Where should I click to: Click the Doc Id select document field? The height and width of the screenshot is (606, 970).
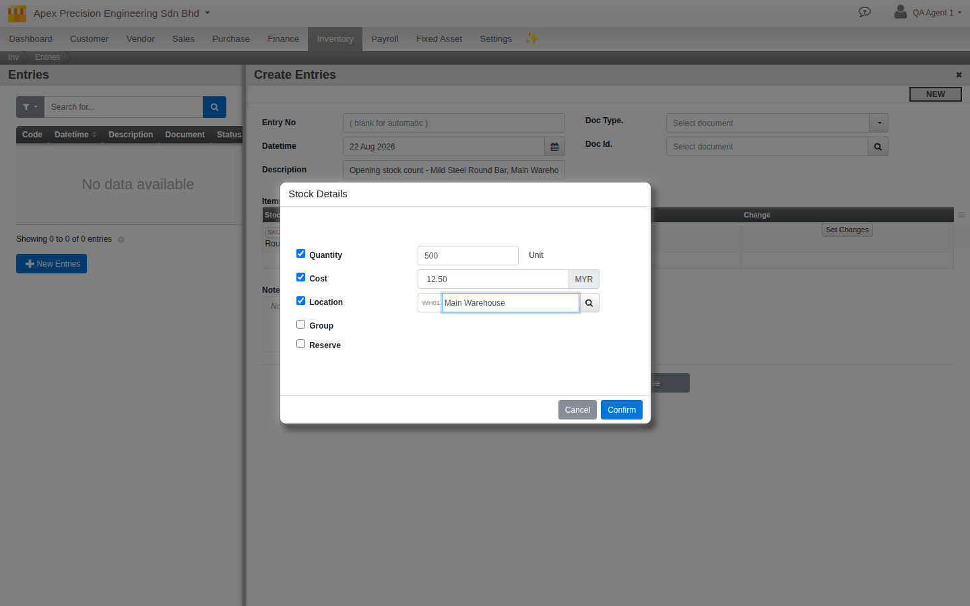tap(767, 147)
